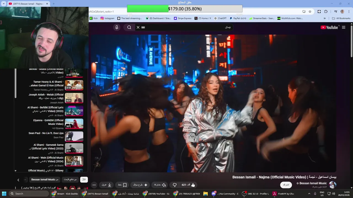Click the YouTube voice search microphone

point(117,27)
